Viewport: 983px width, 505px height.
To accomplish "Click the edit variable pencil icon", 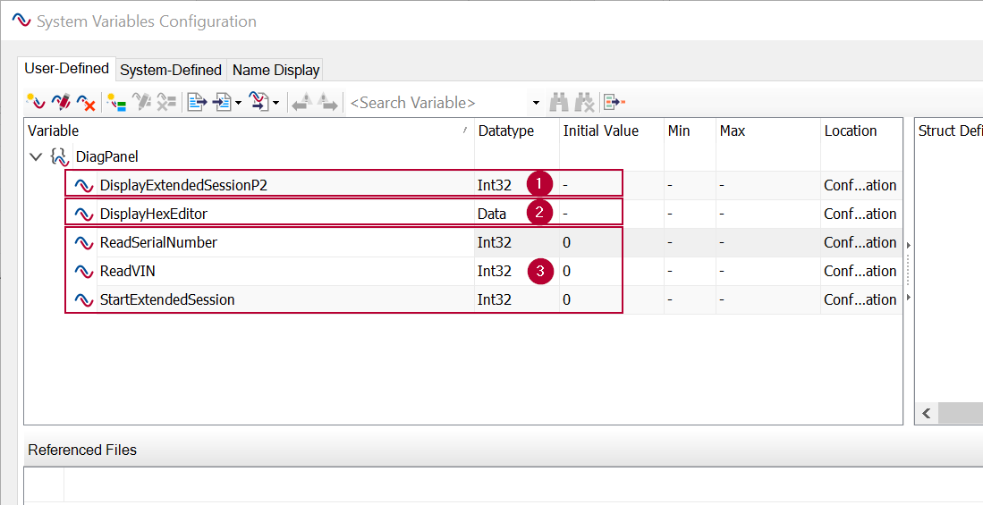I will [x=61, y=102].
